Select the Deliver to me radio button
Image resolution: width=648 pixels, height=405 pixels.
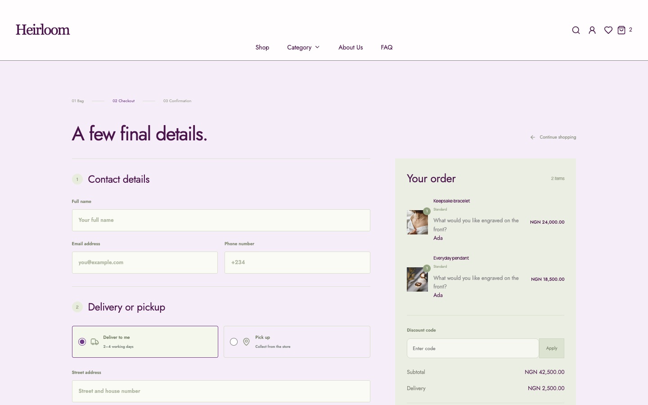tap(82, 342)
